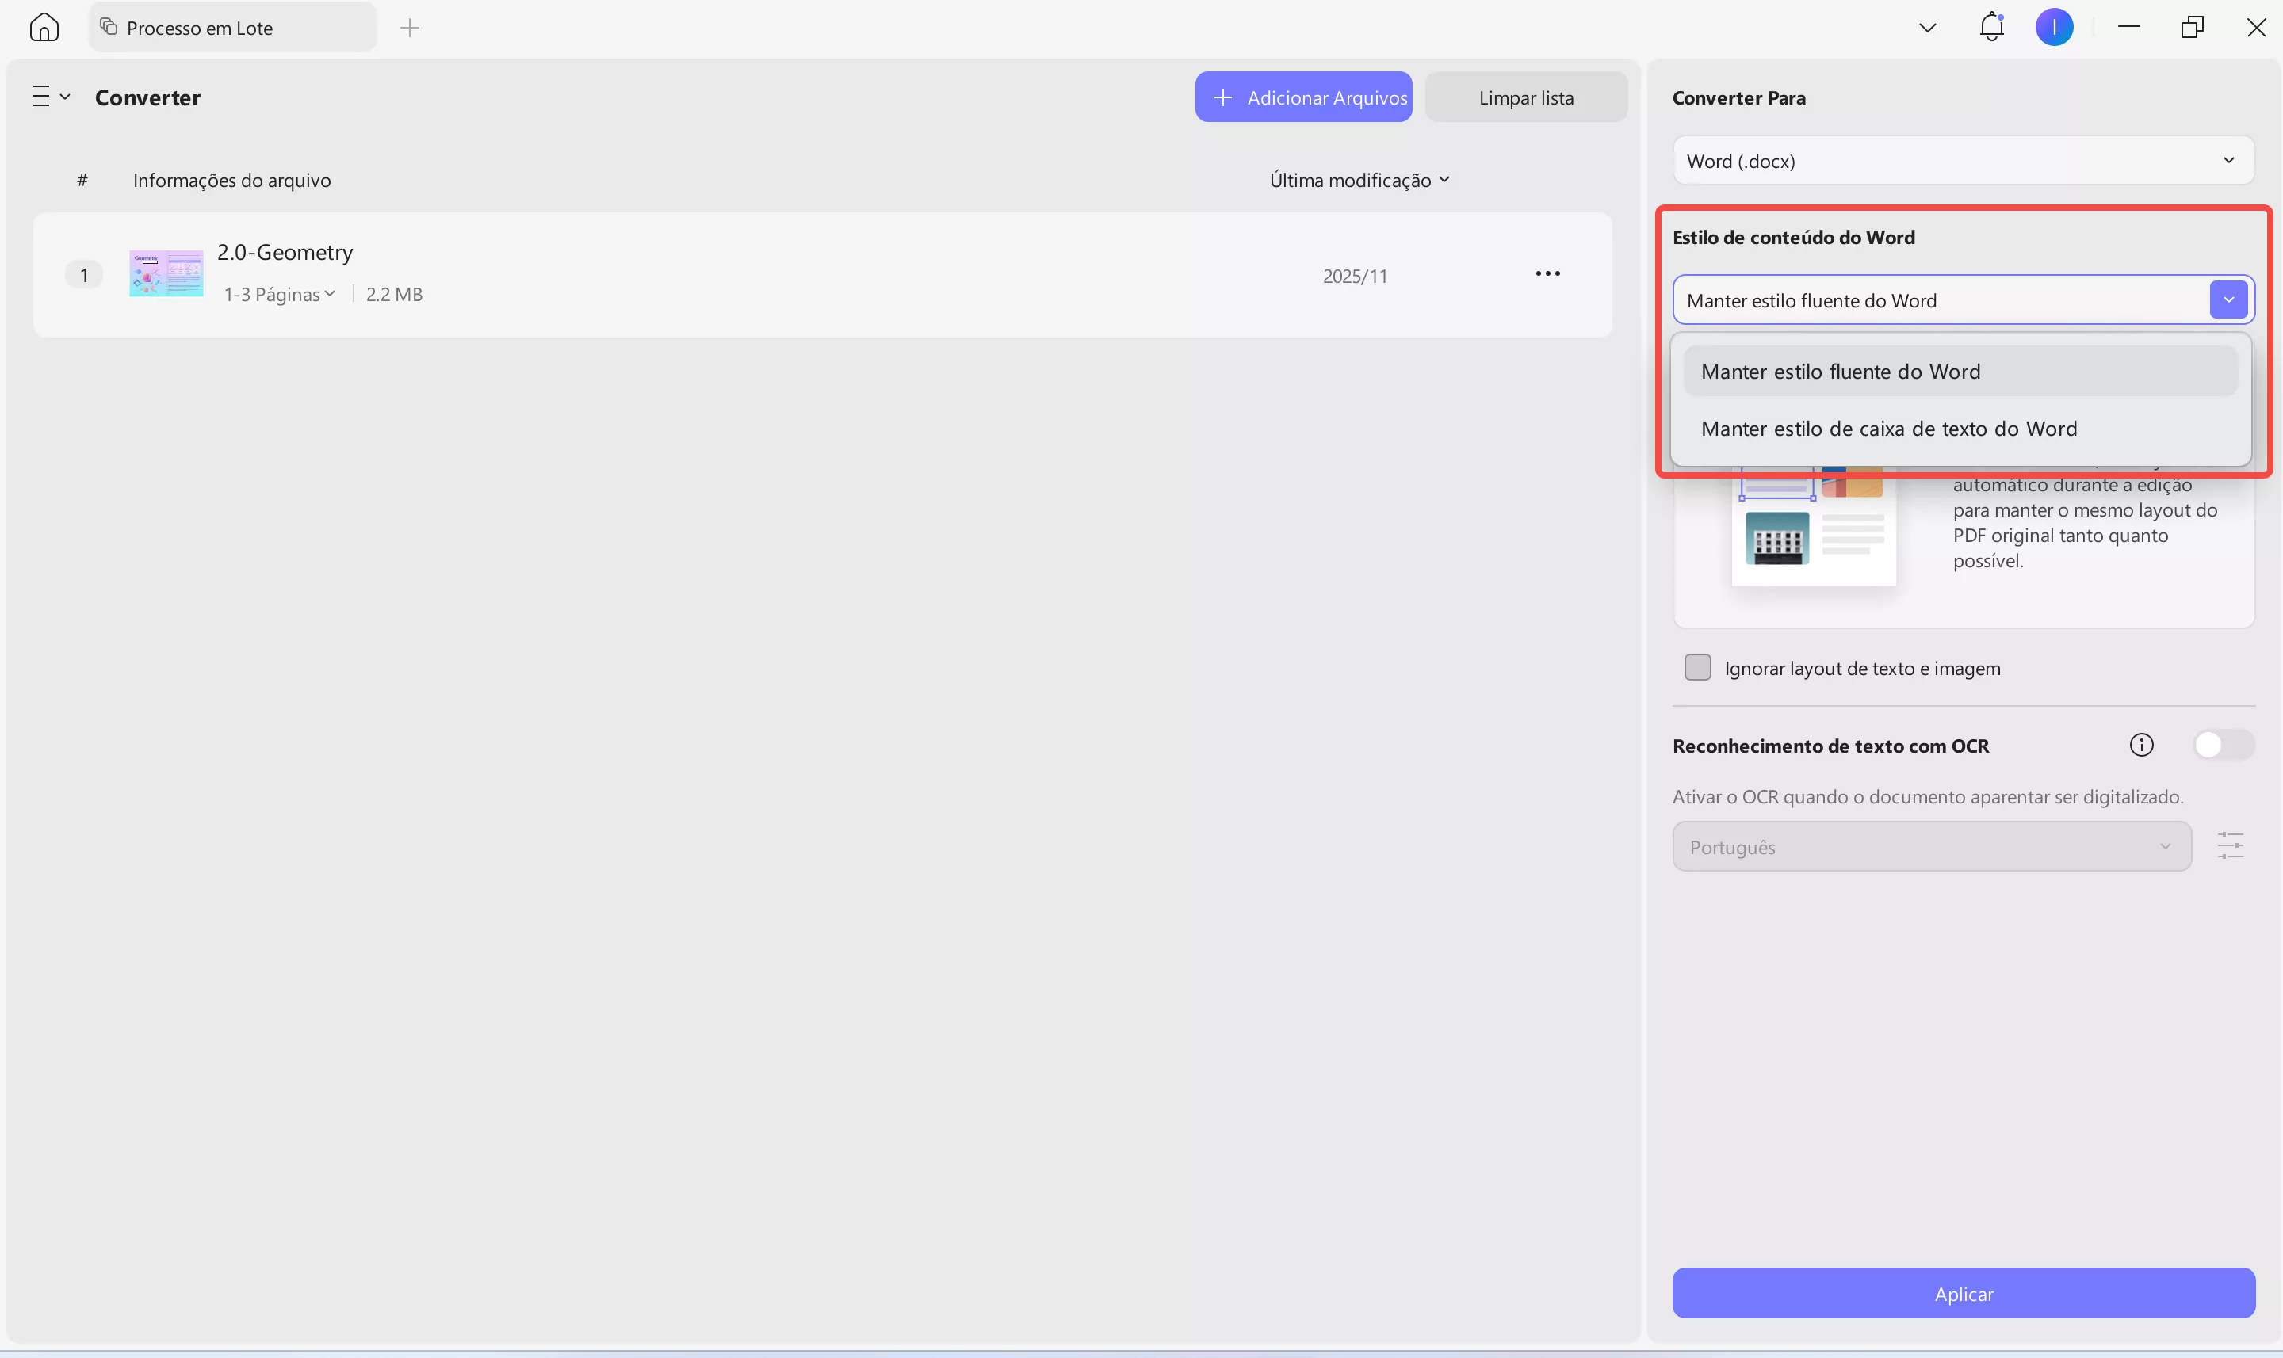Click the user profile avatar
This screenshot has height=1358, width=2283.
point(2053,28)
